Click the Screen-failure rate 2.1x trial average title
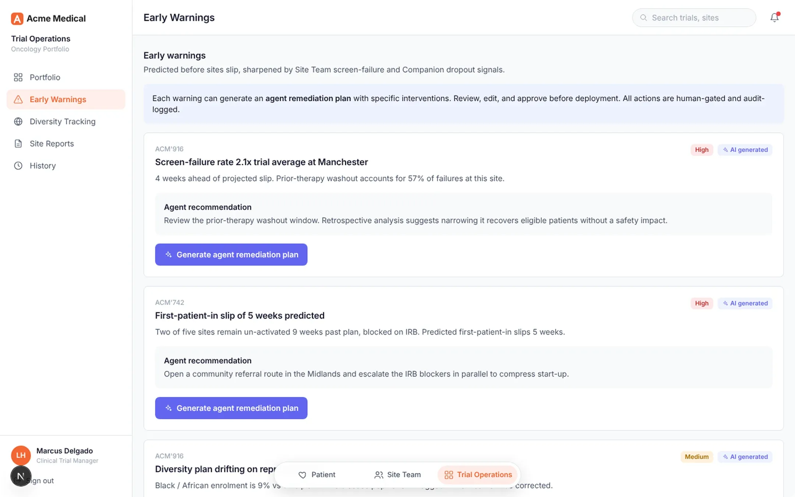The height and width of the screenshot is (497, 795). [261, 162]
